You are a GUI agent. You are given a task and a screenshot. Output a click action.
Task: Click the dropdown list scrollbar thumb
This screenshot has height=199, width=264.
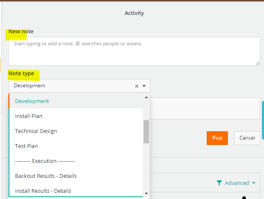click(x=146, y=131)
